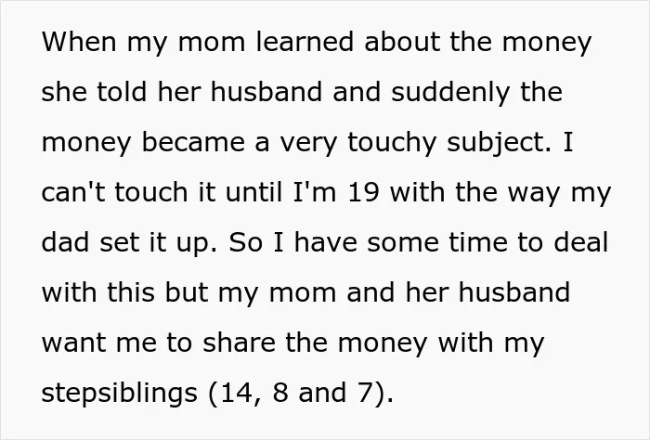The width and height of the screenshot is (650, 440).
Task: Click the word "learned" in the text
Action: 305,42
